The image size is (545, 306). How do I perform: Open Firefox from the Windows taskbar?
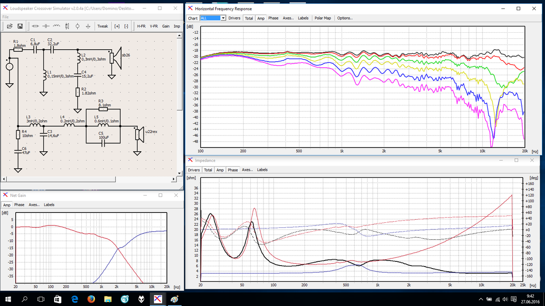point(92,299)
